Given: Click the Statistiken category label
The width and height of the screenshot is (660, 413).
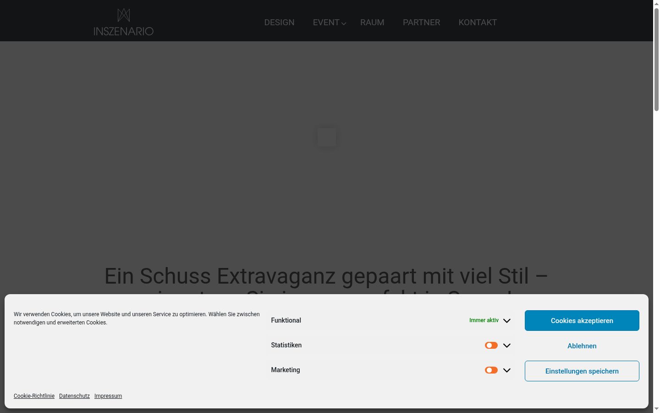Looking at the screenshot, I should tap(286, 345).
